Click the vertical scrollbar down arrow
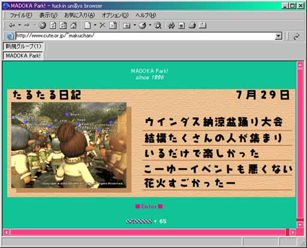 coord(300,225)
